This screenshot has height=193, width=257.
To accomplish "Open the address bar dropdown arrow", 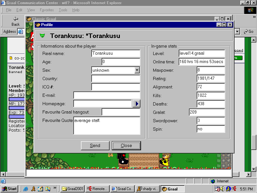I will 237,31.
